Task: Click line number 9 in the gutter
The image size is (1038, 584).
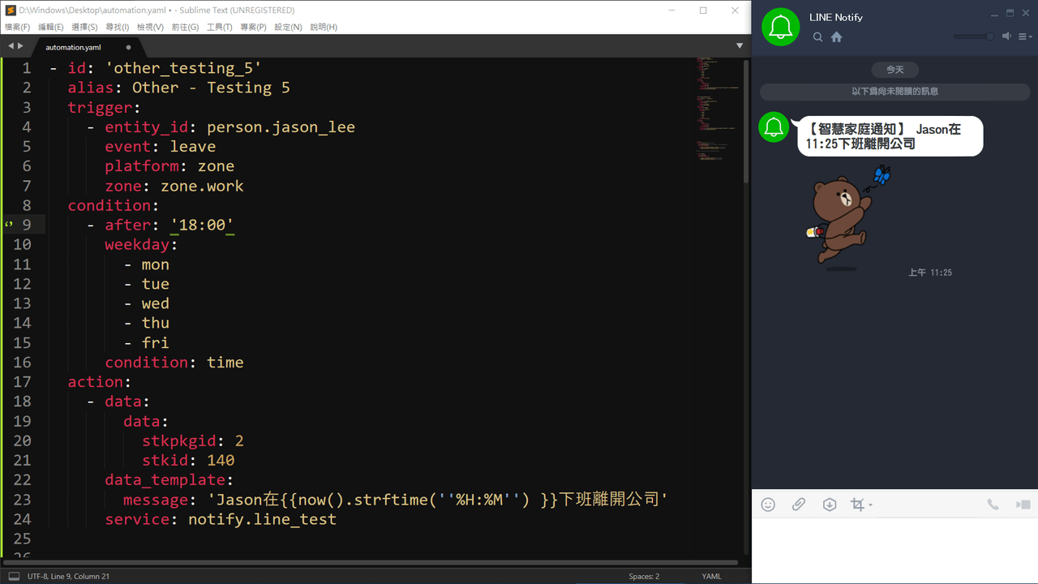Action: point(27,225)
